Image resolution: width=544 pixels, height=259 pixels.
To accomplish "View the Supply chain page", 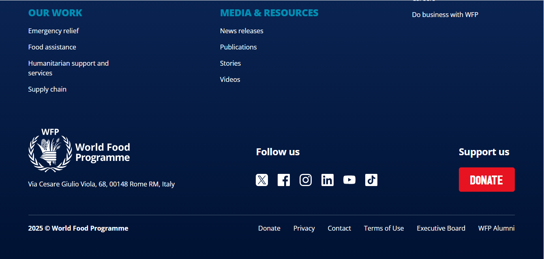I will pyautogui.click(x=47, y=89).
